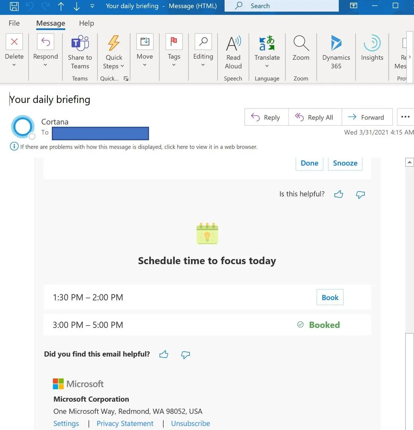The height and width of the screenshot is (430, 414).
Task: Click the Delete X icon
Action: coord(14,42)
